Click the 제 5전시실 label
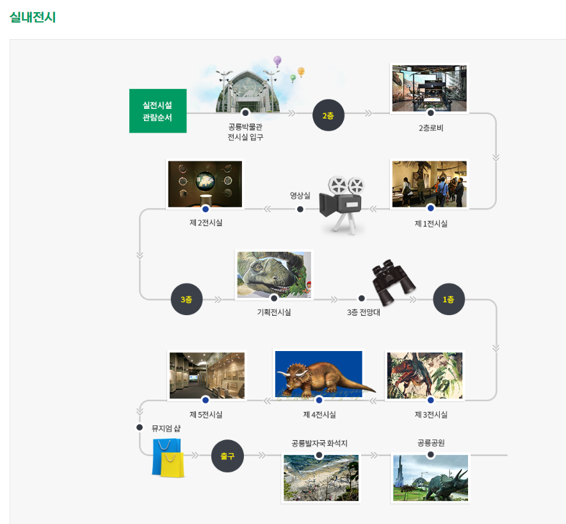566x524 pixels. pyautogui.click(x=206, y=414)
